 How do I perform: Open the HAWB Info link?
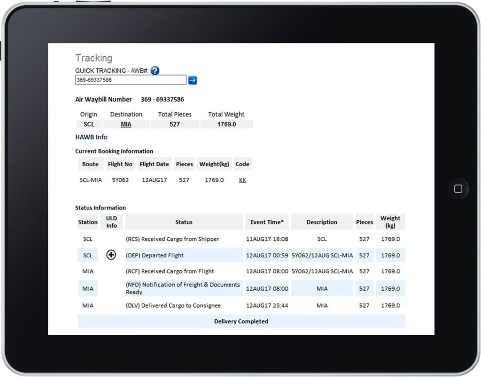click(91, 137)
